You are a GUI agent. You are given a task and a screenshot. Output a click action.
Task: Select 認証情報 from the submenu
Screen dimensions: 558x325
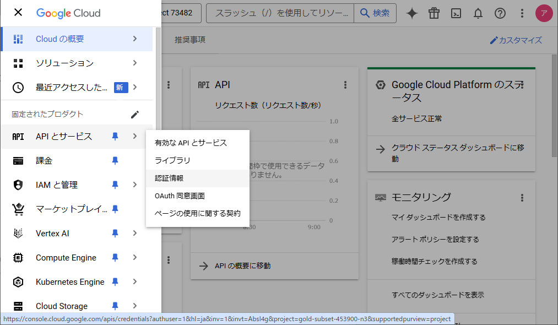[198, 178]
